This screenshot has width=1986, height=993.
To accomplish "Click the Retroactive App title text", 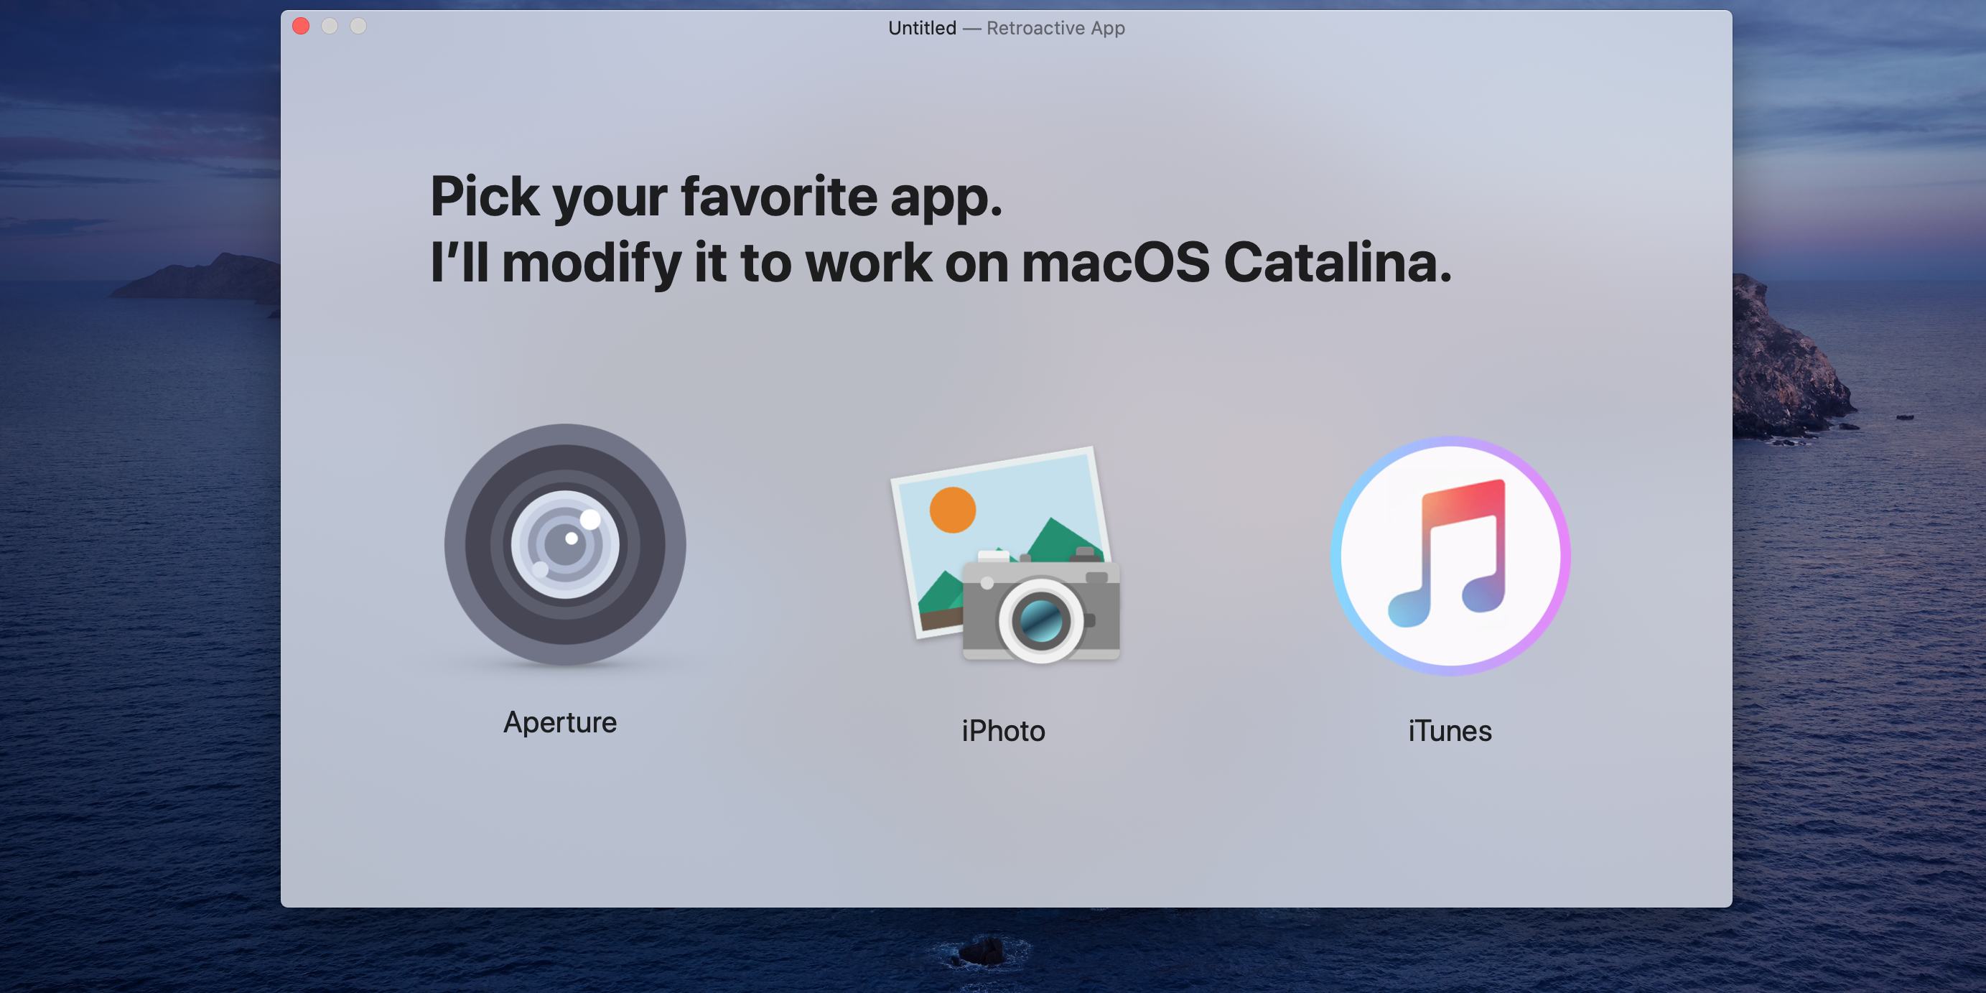I will click(1055, 29).
